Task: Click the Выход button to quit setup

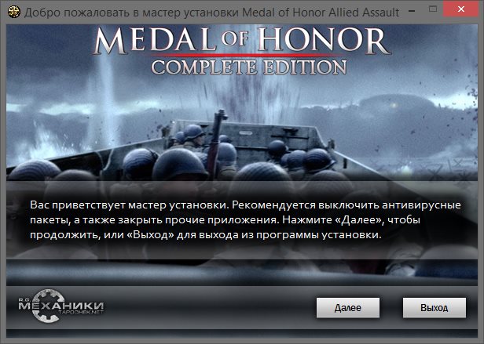Action: [434, 308]
